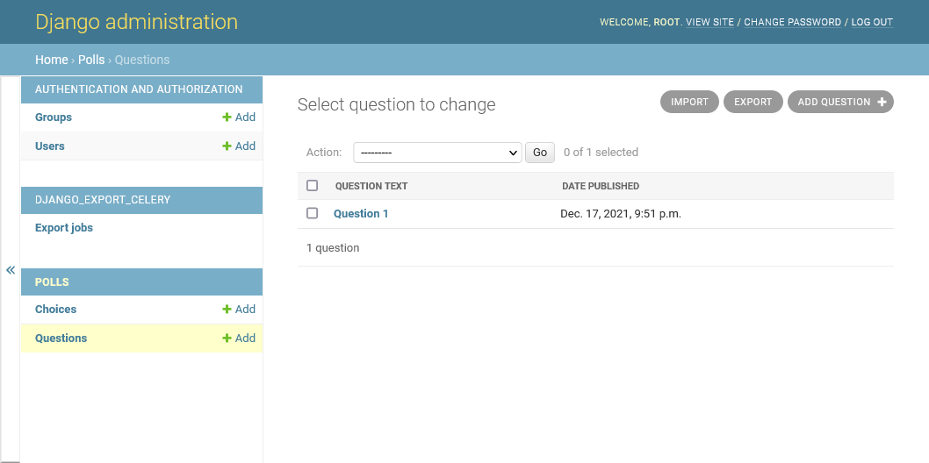Image resolution: width=929 pixels, height=463 pixels.
Task: Sort by the Question Text column header
Action: coord(371,186)
